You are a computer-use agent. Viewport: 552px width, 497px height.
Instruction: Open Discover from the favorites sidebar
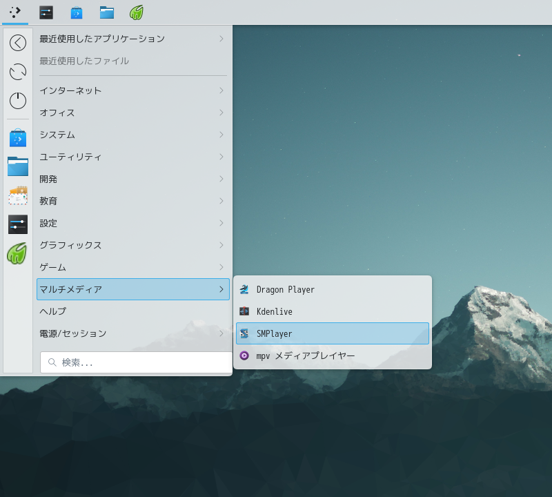(18, 138)
